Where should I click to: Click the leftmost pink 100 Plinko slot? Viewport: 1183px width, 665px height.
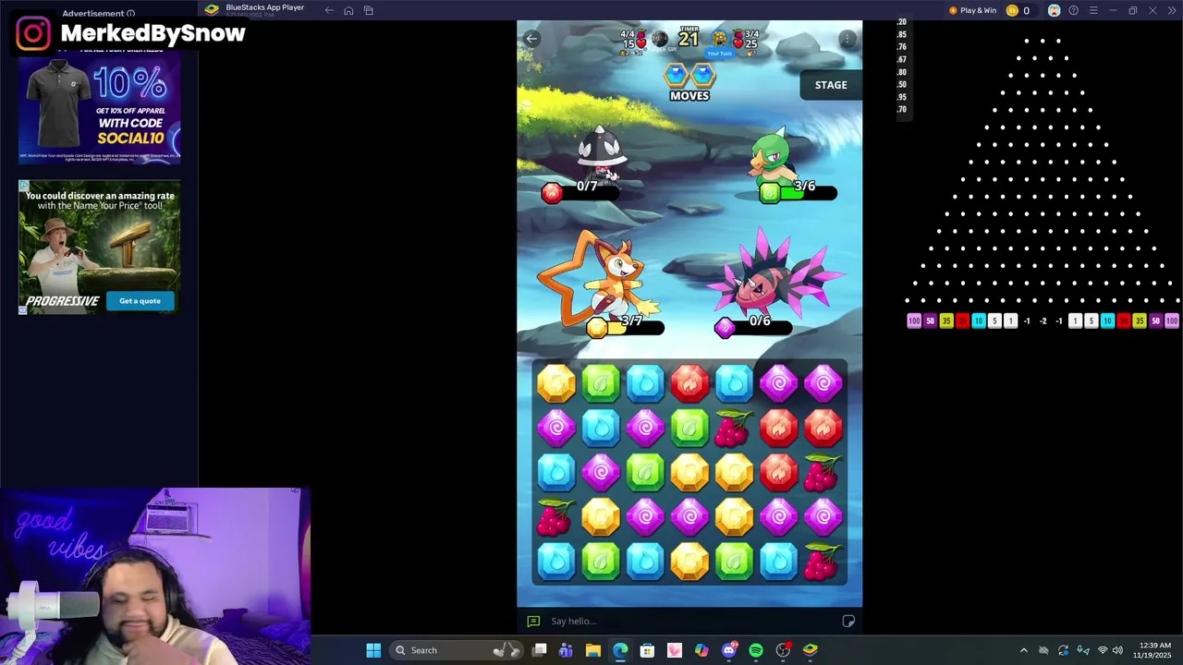click(x=914, y=321)
